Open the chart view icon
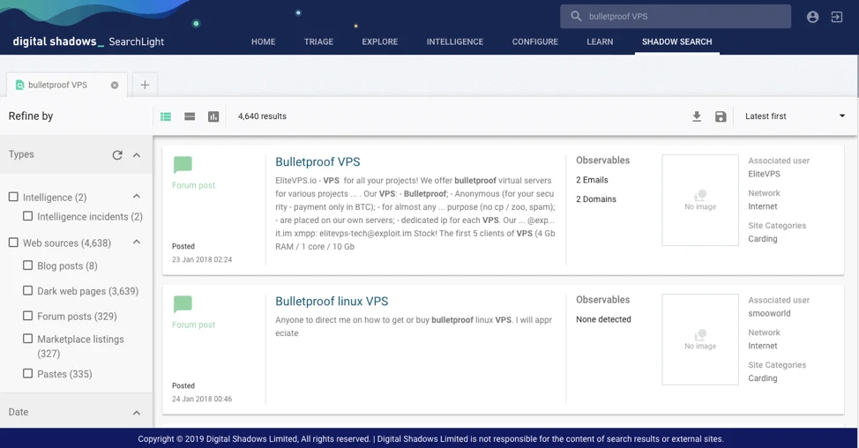Screen dimensions: 859x448 click(213, 116)
